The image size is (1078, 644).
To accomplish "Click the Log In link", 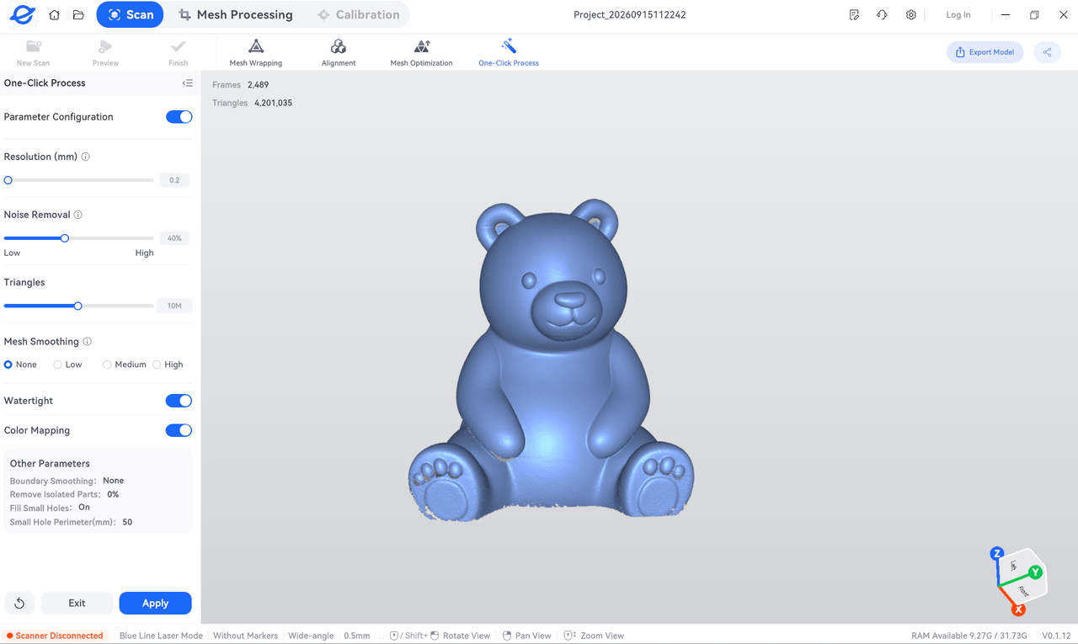I will tap(958, 15).
